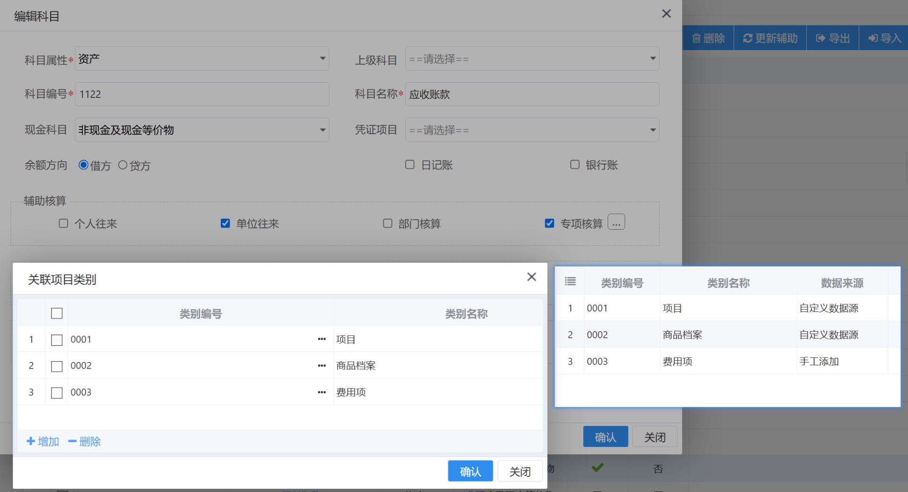Click the minus 删除 link in 关联项目类别

(85, 441)
